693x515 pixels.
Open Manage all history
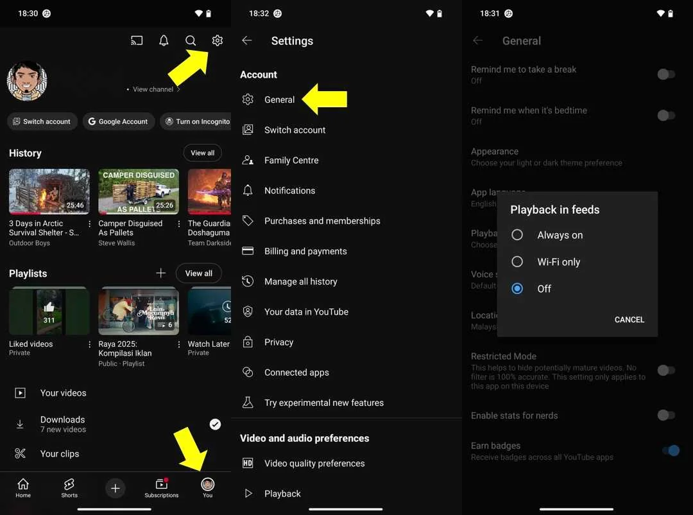click(346, 281)
